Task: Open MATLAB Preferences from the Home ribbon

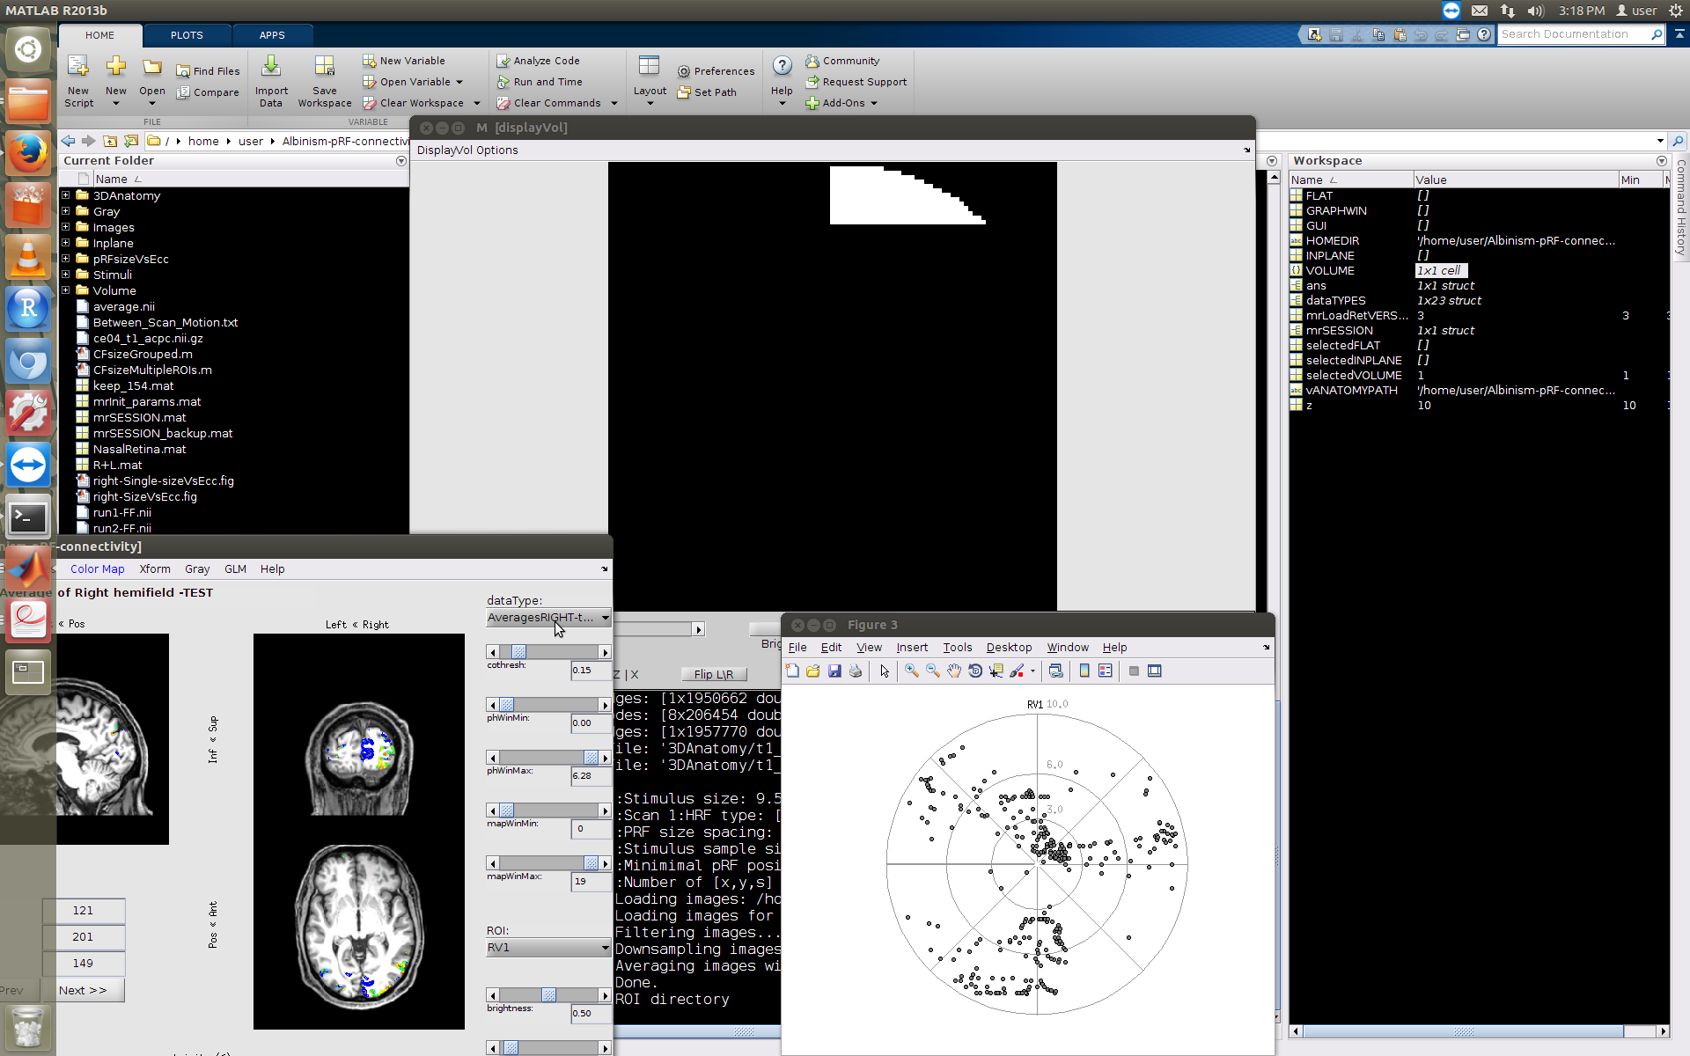Action: [716, 71]
